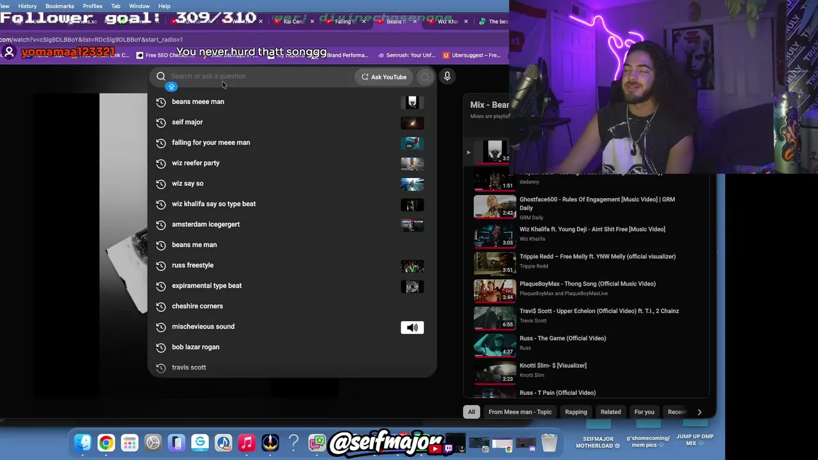Select 'From Meee man - Topic' chip
The image size is (818, 460).
[x=520, y=412]
